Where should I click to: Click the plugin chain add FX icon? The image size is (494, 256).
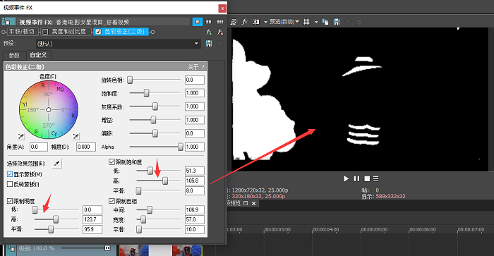tap(209, 32)
